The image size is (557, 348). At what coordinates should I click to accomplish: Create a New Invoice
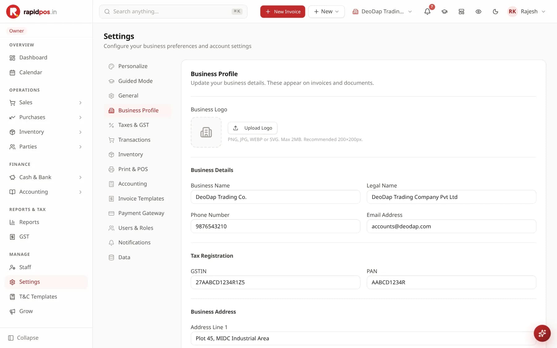click(283, 11)
